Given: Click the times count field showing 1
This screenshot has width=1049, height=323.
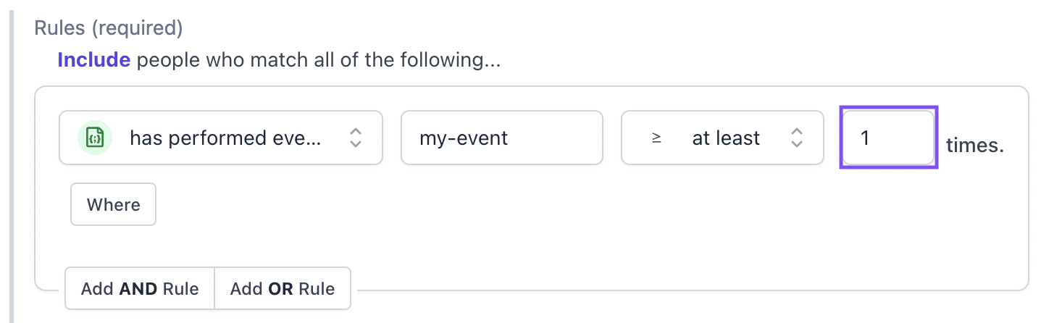Looking at the screenshot, I should (x=889, y=137).
